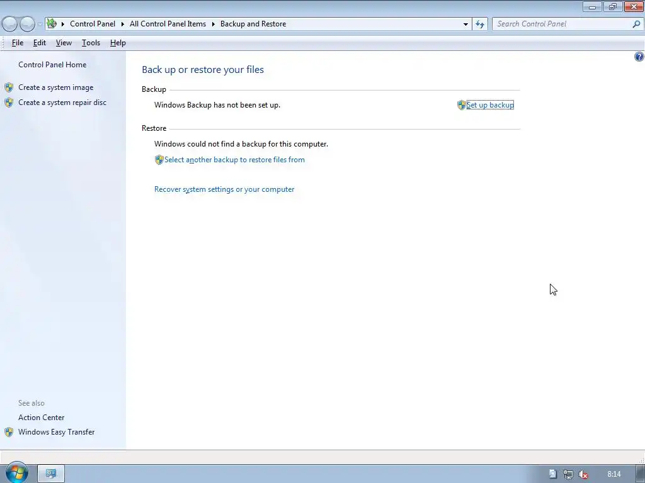Click the 'Backup' section label
645x483 pixels.
click(154, 89)
